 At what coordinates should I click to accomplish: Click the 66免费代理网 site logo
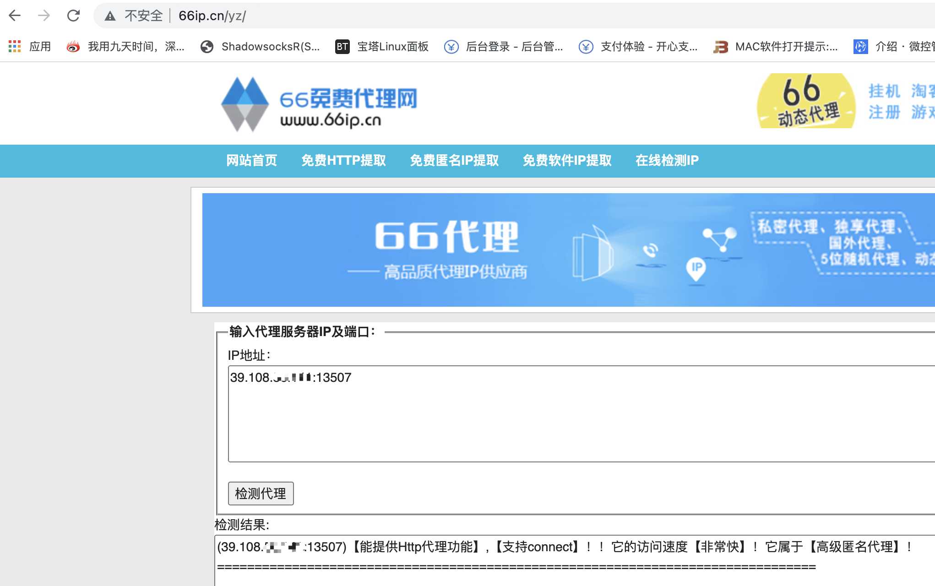[320, 104]
